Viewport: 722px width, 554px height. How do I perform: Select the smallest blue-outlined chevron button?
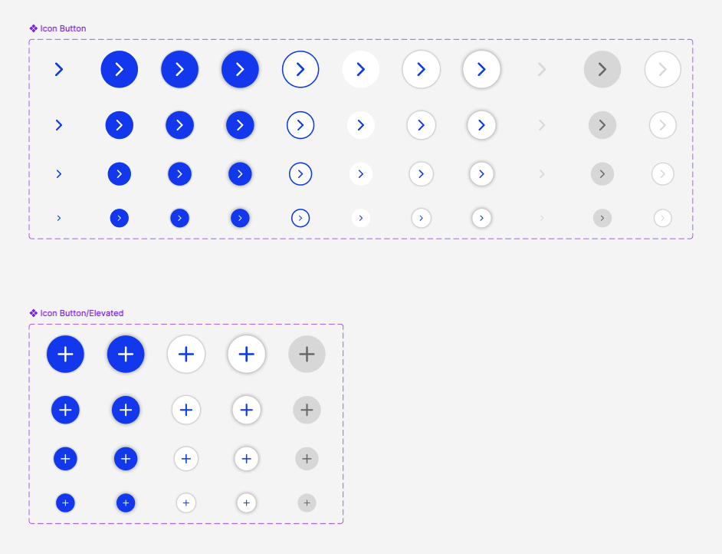coord(300,218)
